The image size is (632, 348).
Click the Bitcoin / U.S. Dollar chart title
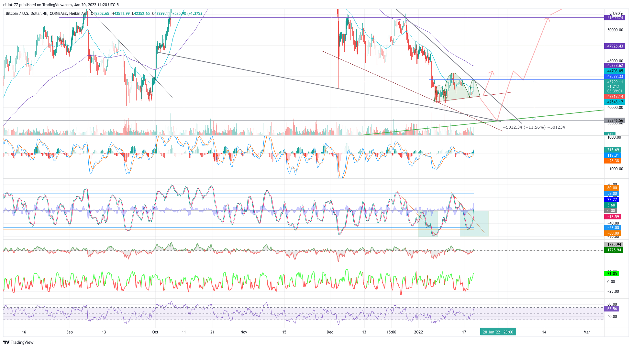pyautogui.click(x=47, y=14)
